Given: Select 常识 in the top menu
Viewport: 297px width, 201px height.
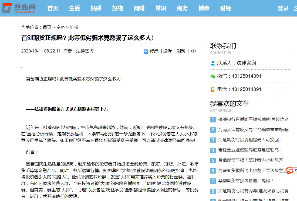Looking at the screenshot, I should coord(161,8).
